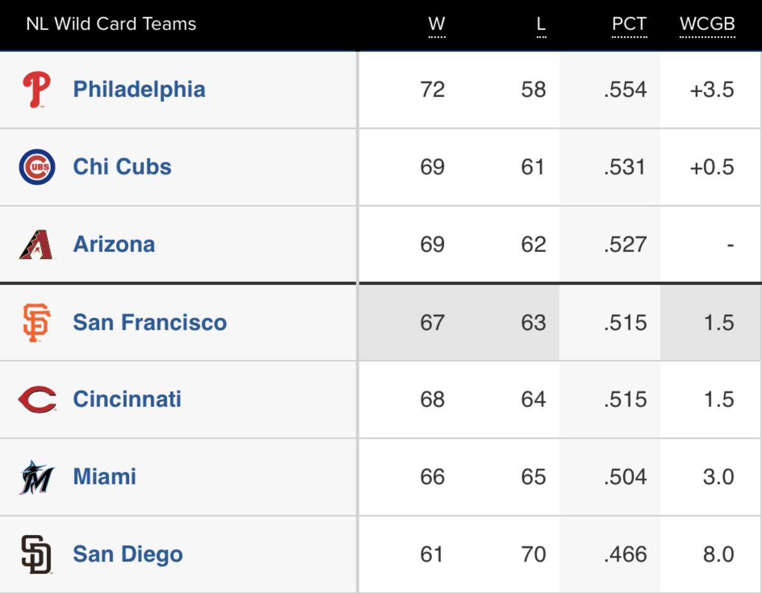This screenshot has width=762, height=594.
Task: Click the Chicago Cubs logo
Action: (37, 167)
